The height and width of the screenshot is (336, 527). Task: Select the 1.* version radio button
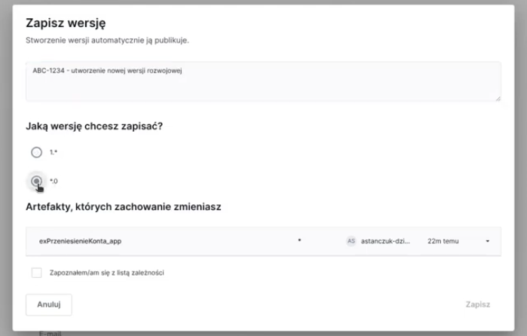pyautogui.click(x=36, y=152)
